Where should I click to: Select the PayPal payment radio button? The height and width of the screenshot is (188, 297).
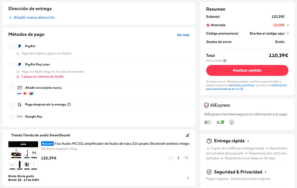point(11,46)
